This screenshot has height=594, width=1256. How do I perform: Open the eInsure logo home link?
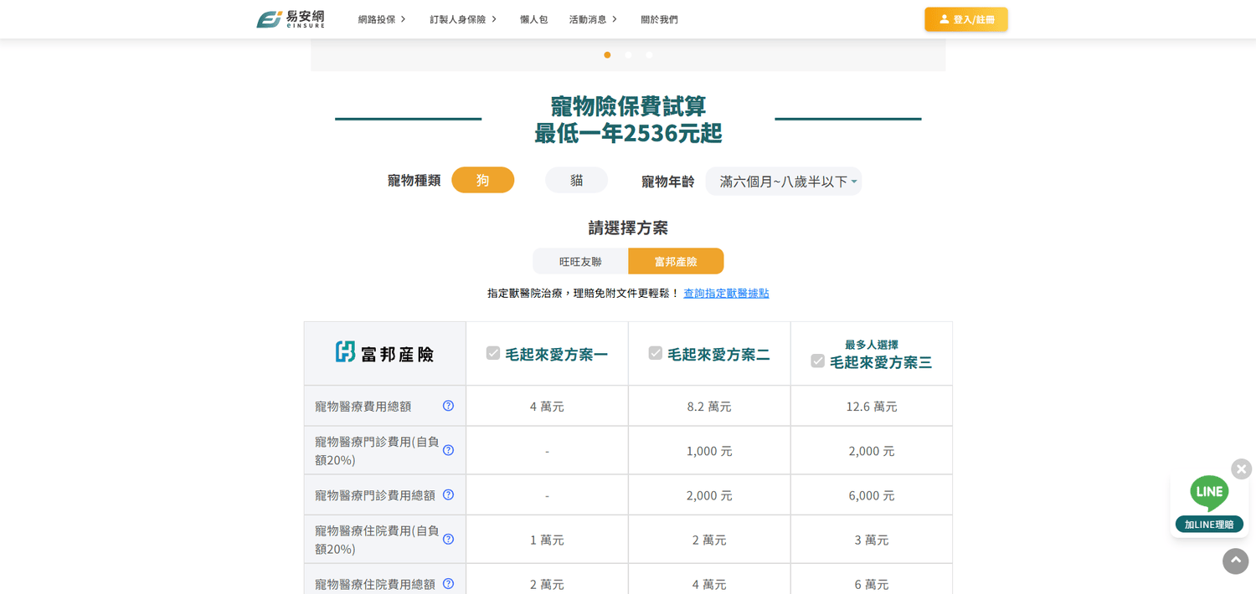(x=290, y=19)
